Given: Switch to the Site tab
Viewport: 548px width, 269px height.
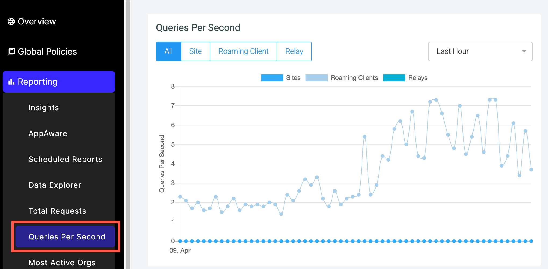Looking at the screenshot, I should (195, 51).
